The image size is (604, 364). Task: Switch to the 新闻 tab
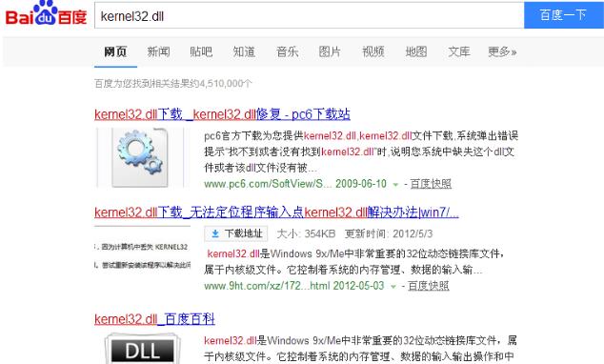click(158, 51)
